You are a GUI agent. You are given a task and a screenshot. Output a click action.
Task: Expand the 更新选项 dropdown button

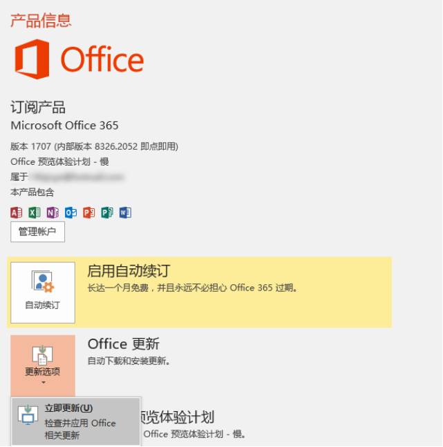point(43,366)
